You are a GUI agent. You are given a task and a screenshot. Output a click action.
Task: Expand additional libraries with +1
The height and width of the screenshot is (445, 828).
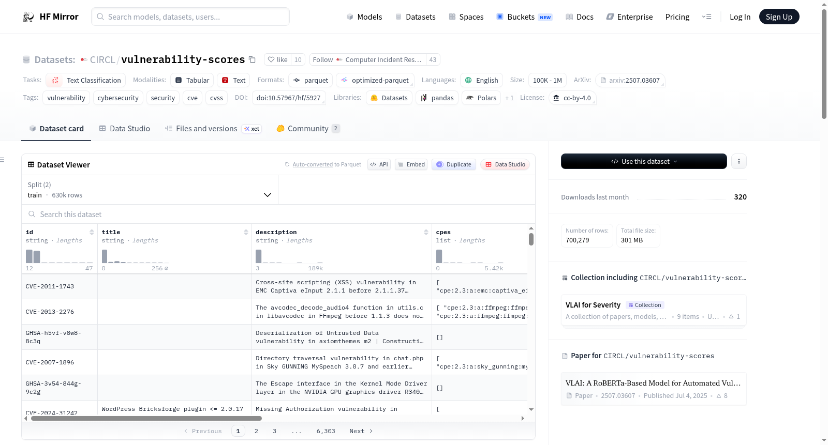coord(509,98)
